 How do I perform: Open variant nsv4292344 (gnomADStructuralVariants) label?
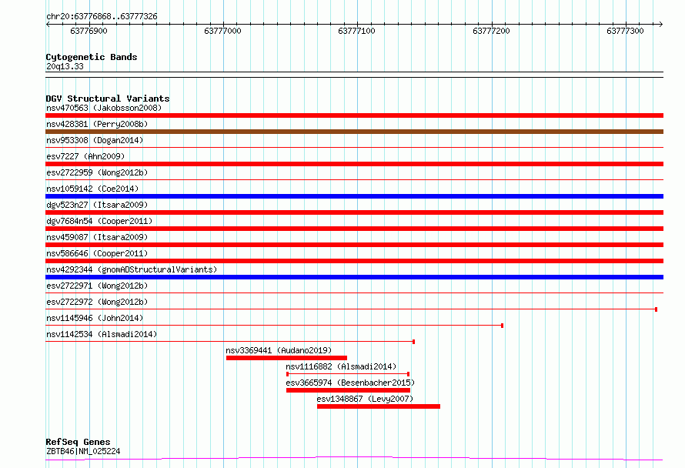click(x=132, y=269)
